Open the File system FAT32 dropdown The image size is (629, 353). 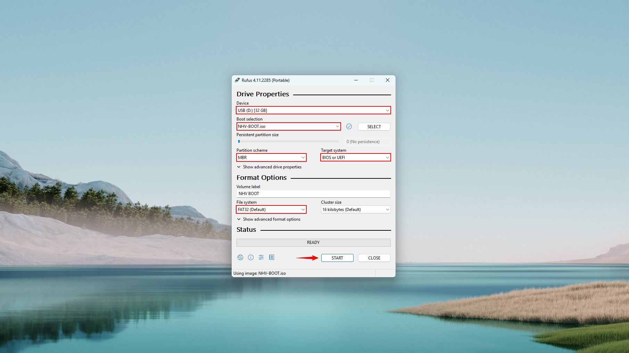(x=271, y=210)
